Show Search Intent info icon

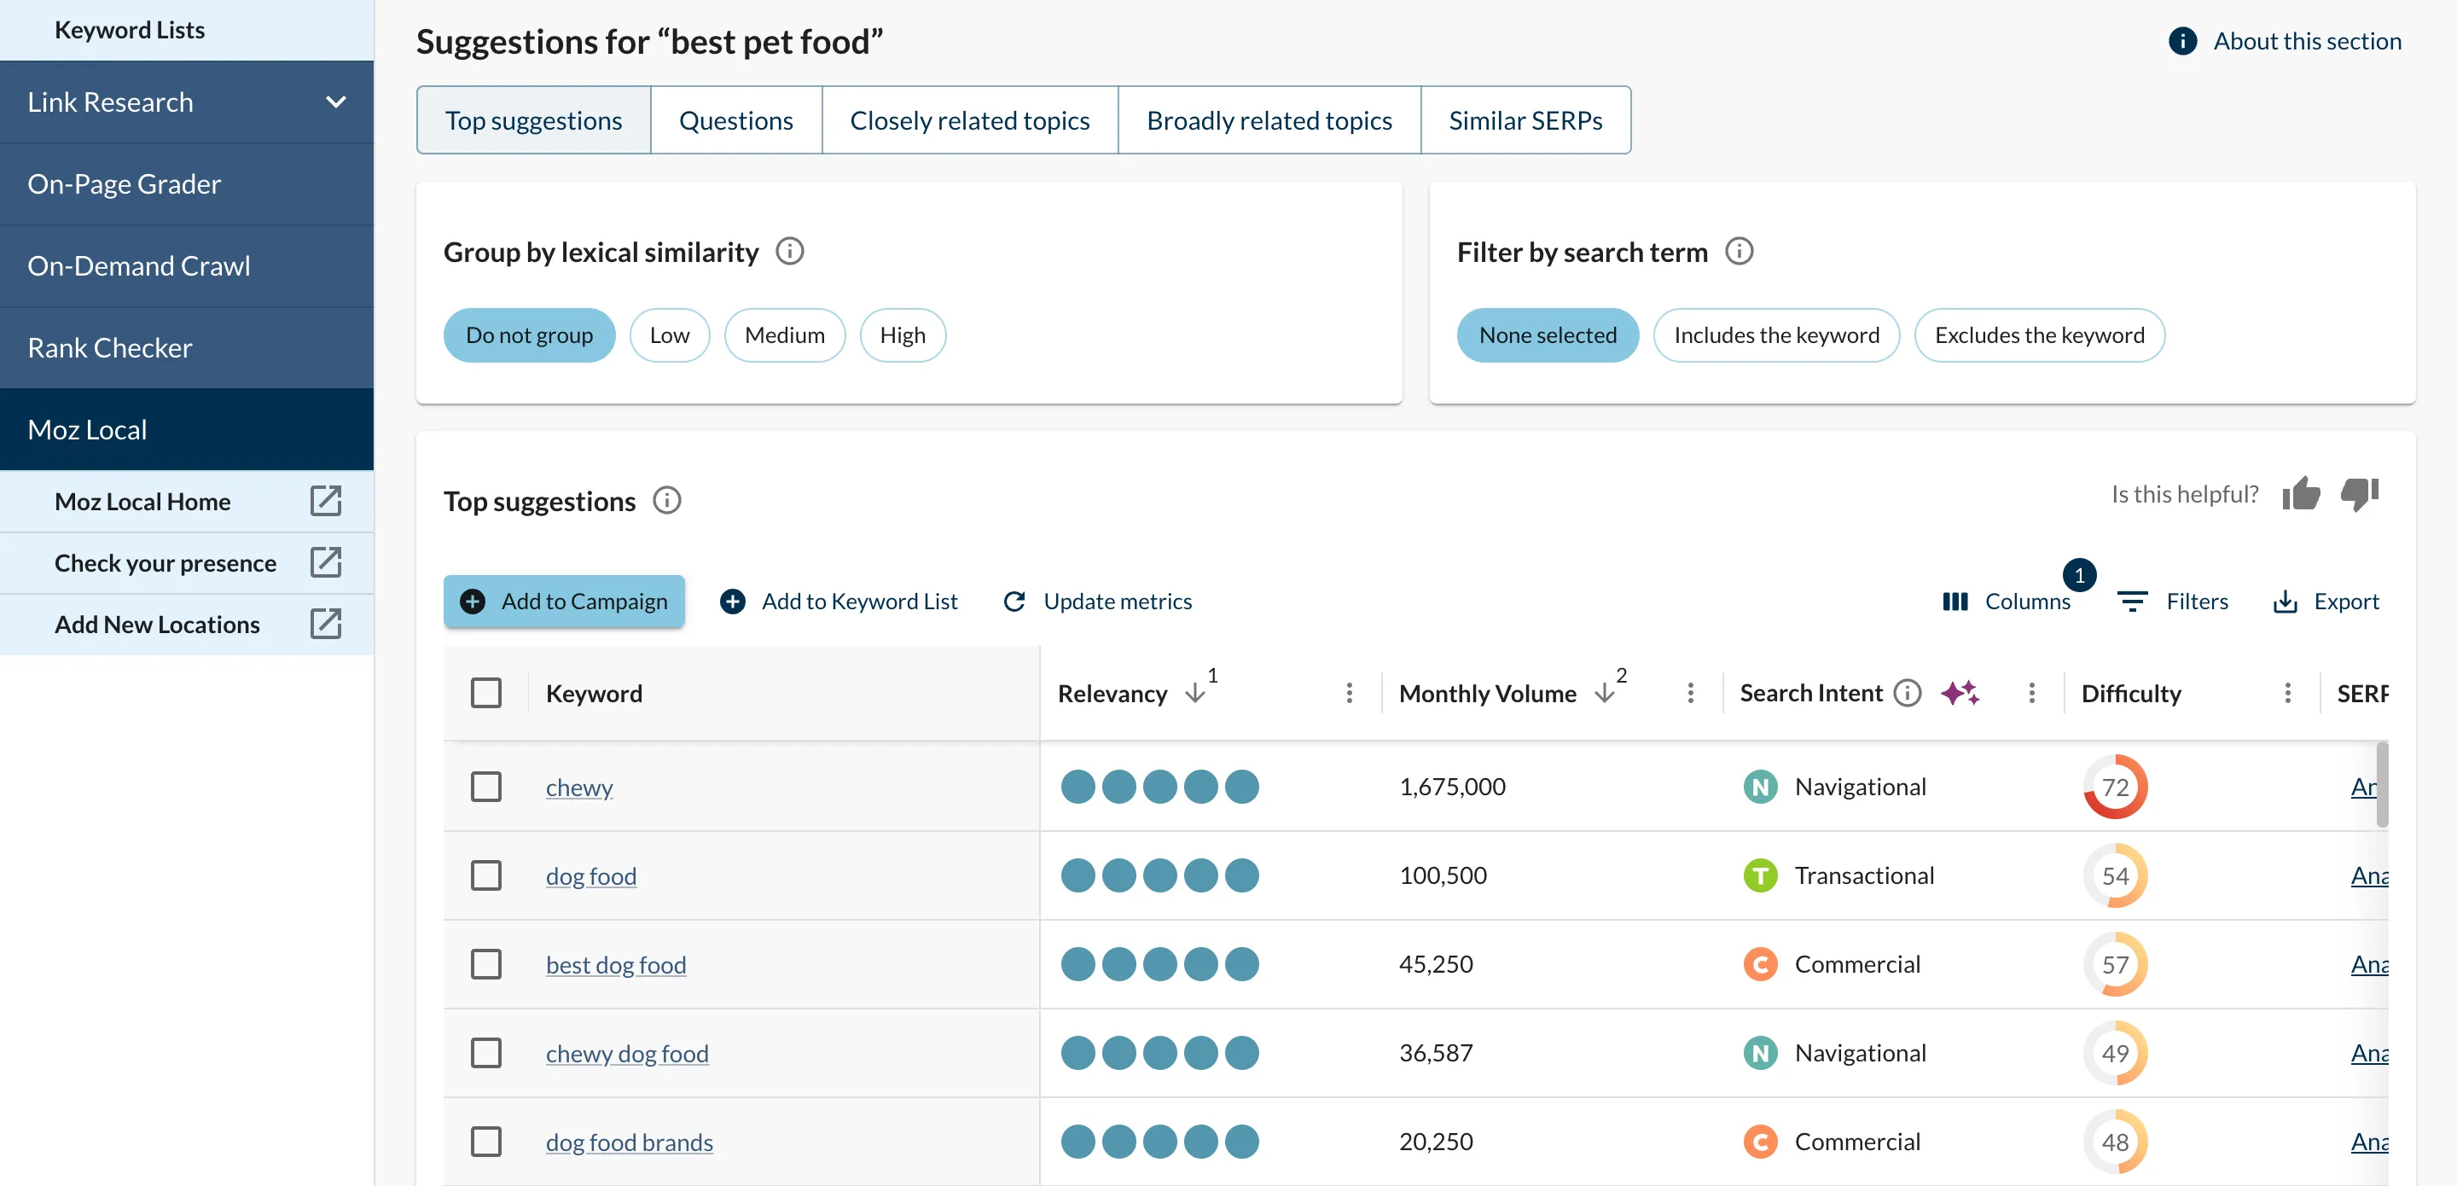1906,693
